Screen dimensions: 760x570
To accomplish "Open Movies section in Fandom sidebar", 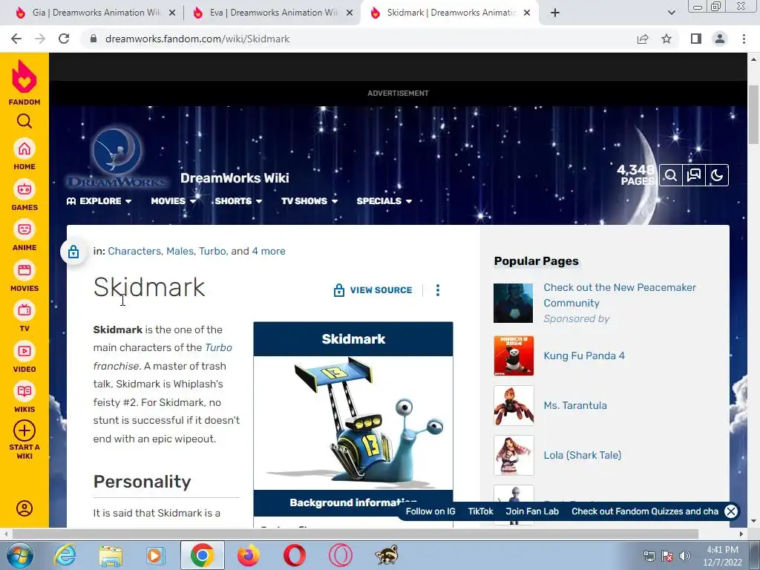I will 24,276.
